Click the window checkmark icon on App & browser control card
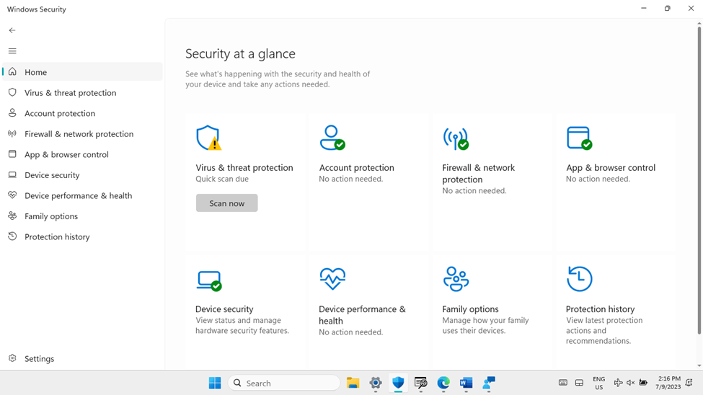The width and height of the screenshot is (703, 395). [579, 138]
